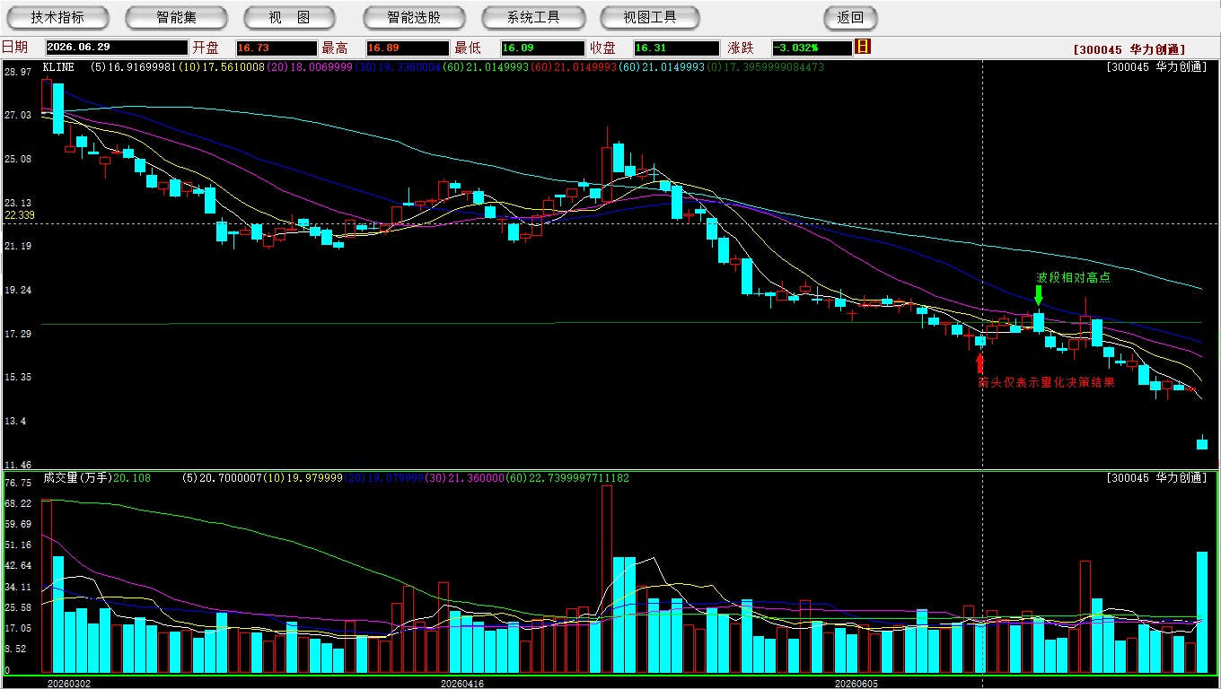
Task: Select the 开盘 value 16.73
Action: (277, 48)
